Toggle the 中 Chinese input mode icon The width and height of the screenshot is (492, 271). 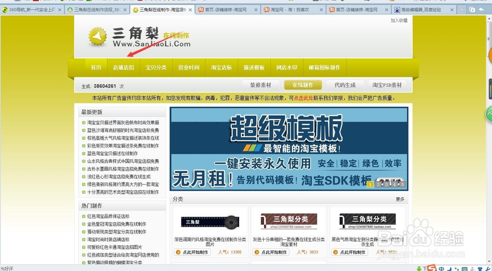point(441,269)
